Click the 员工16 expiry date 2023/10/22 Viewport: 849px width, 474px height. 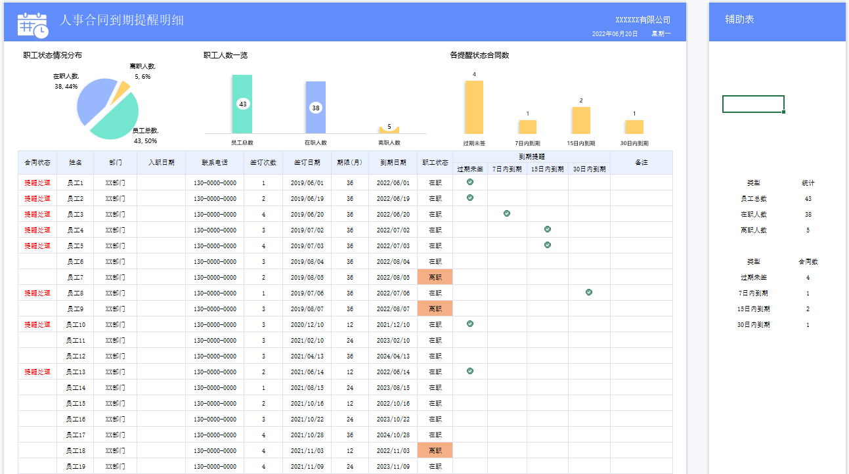point(393,419)
